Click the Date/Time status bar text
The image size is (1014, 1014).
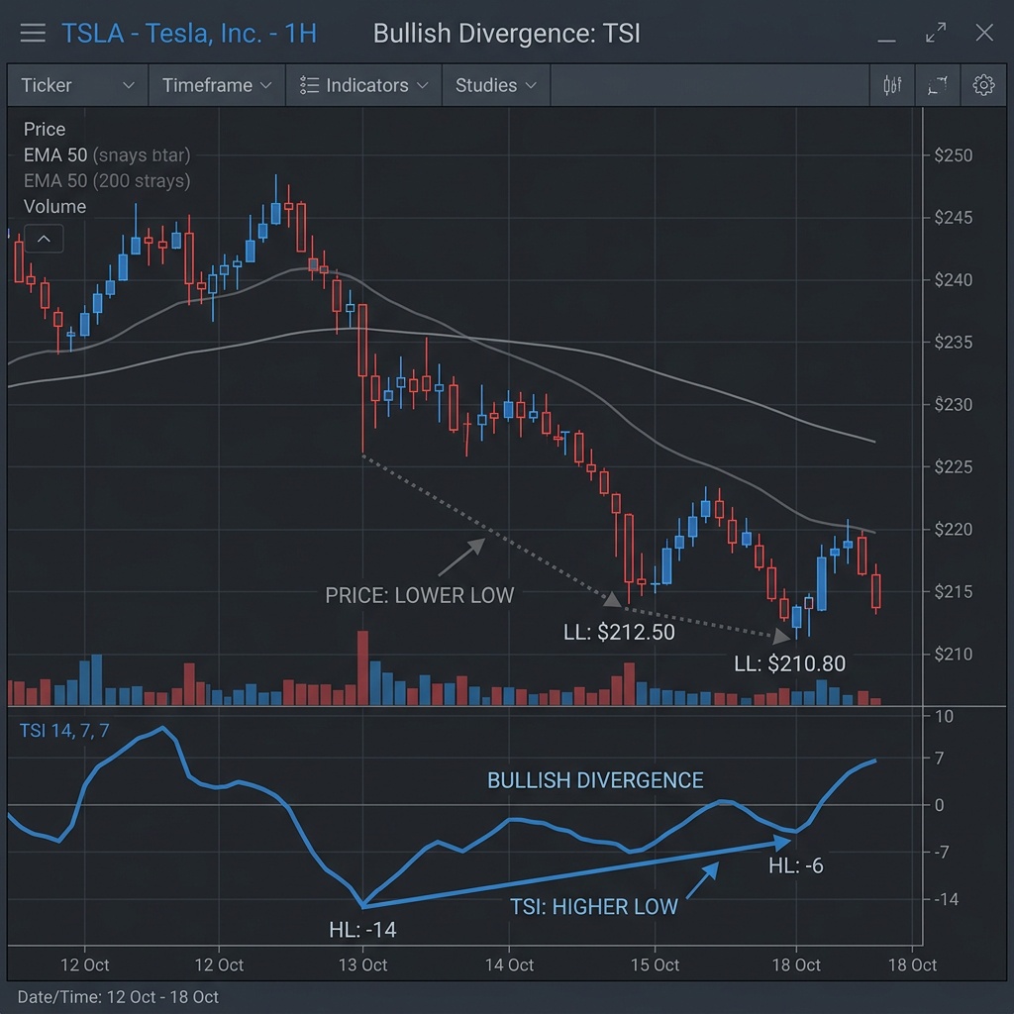pos(118,997)
